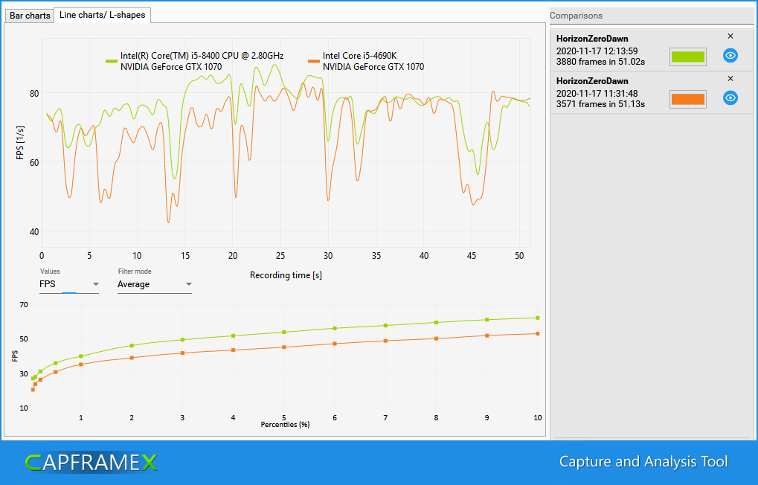Image resolution: width=758 pixels, height=485 pixels.
Task: Click the orange percentile marker at 10
Action: (538, 334)
